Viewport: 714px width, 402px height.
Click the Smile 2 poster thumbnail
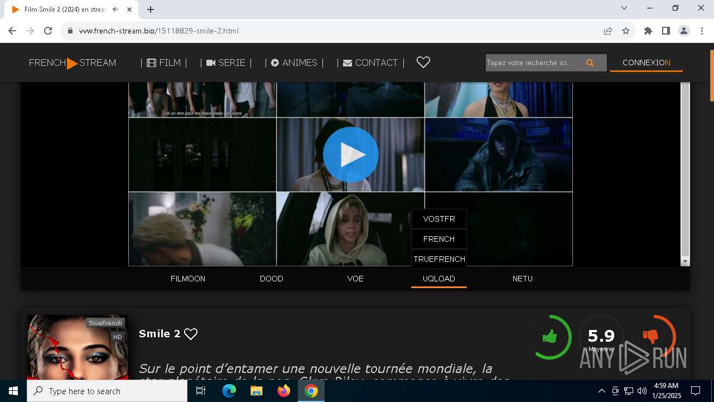78,347
